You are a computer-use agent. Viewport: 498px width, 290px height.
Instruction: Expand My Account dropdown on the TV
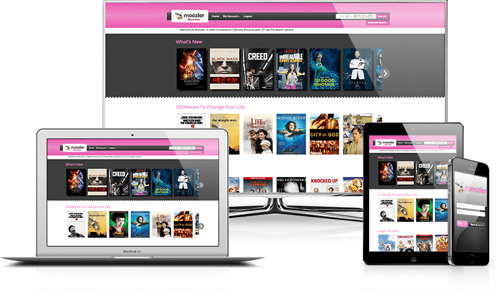231,16
